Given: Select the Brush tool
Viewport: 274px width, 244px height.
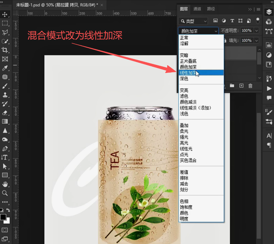Looking at the screenshot, I should tap(5, 86).
